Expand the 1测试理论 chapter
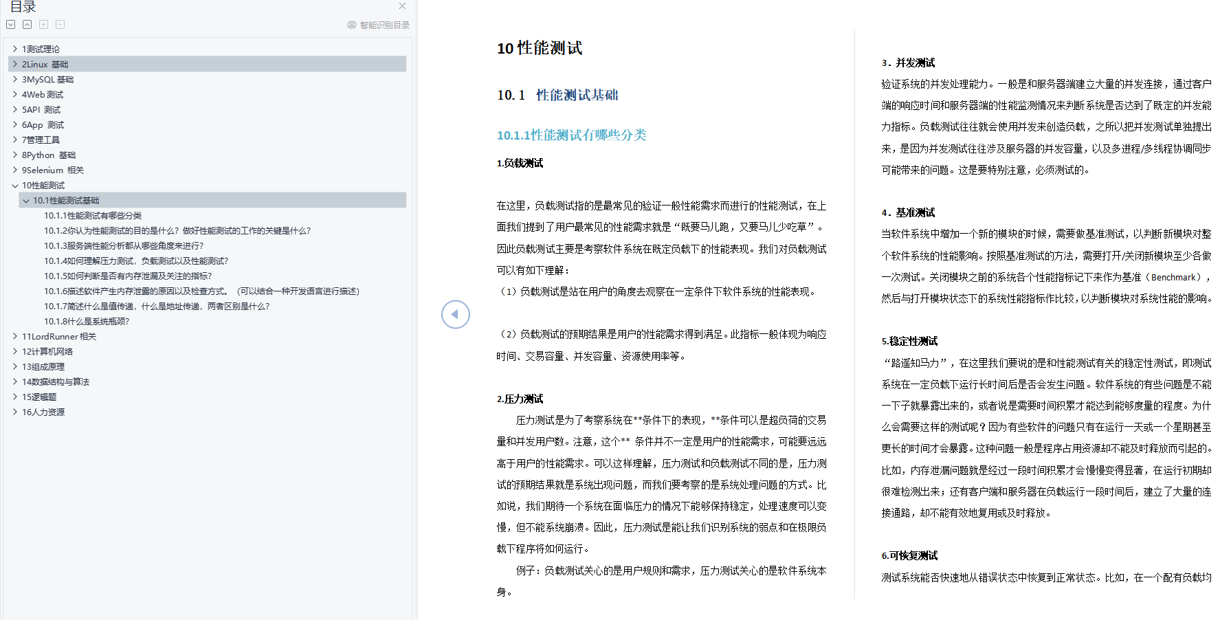Screen dimensions: 1231x620 (x=15, y=49)
